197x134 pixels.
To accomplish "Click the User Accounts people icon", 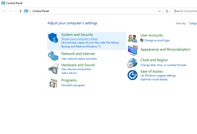I will pyautogui.click(x=133, y=38).
